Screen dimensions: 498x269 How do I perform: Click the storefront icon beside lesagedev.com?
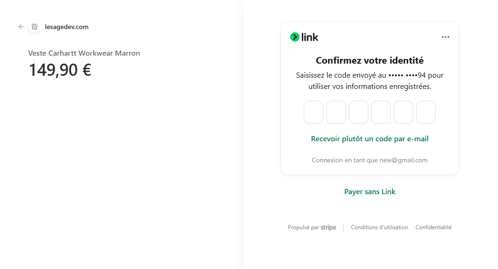(x=35, y=27)
